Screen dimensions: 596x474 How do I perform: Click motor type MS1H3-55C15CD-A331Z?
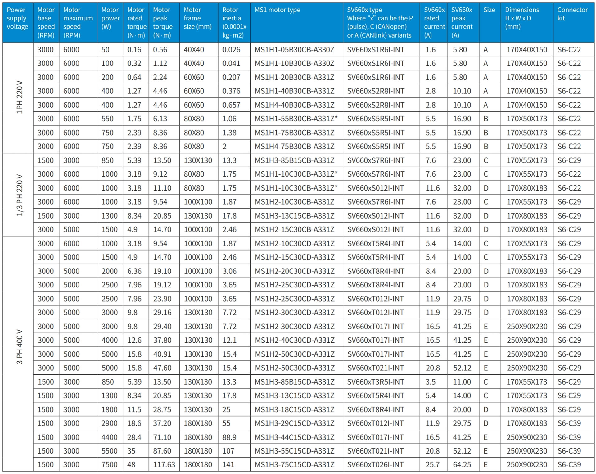pyautogui.click(x=294, y=451)
